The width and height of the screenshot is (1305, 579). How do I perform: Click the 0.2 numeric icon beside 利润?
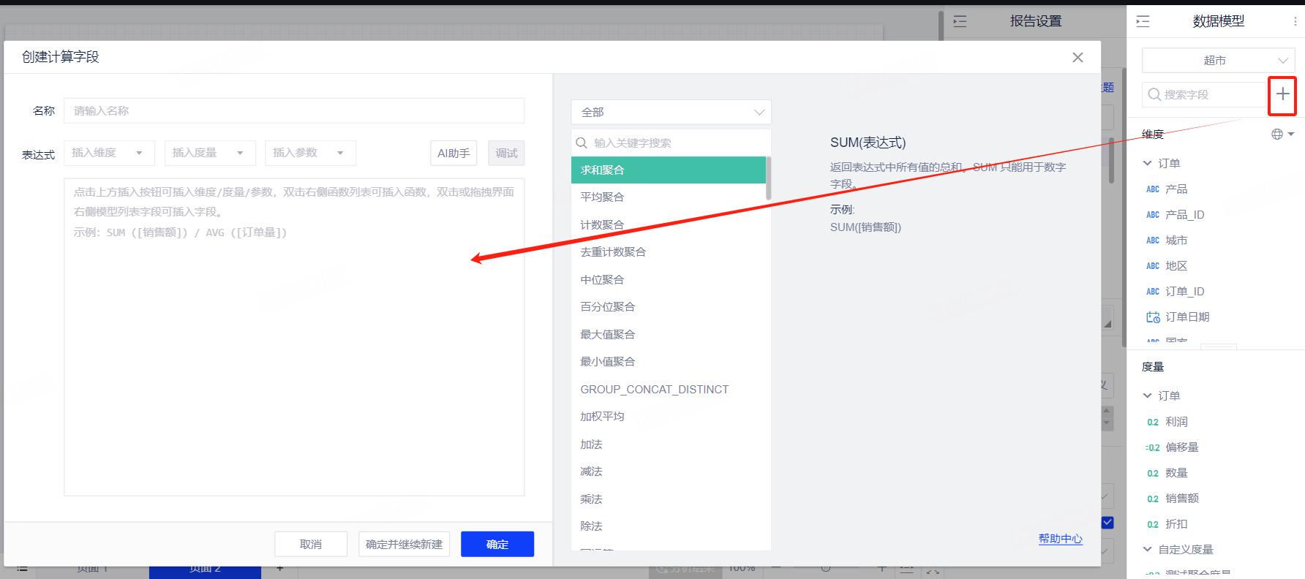[1153, 422]
